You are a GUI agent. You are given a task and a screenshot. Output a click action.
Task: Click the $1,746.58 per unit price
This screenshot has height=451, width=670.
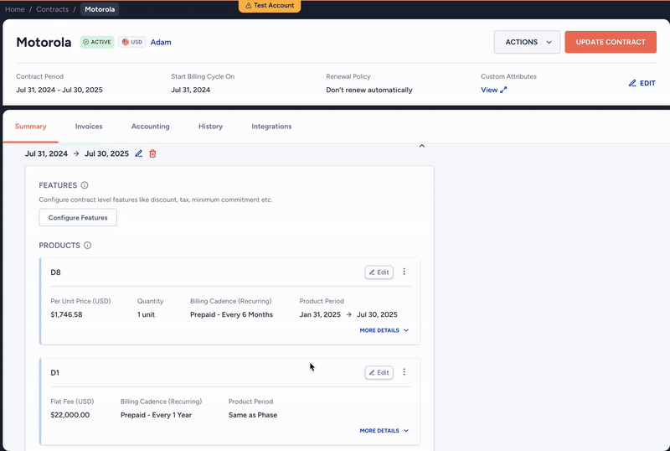pos(66,314)
